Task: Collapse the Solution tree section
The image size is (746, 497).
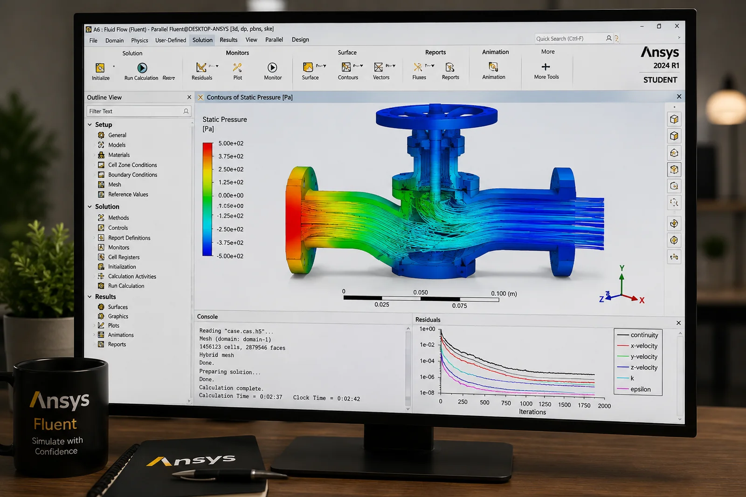Action: coord(90,206)
